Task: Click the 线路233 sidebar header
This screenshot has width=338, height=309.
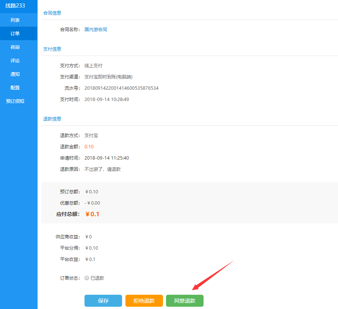Action: click(15, 6)
